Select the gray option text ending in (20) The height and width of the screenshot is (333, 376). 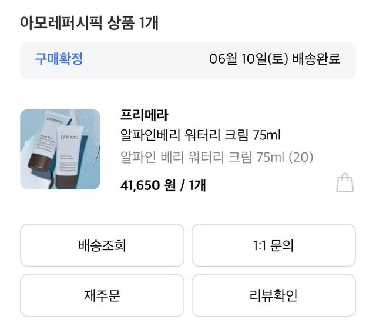click(x=217, y=156)
